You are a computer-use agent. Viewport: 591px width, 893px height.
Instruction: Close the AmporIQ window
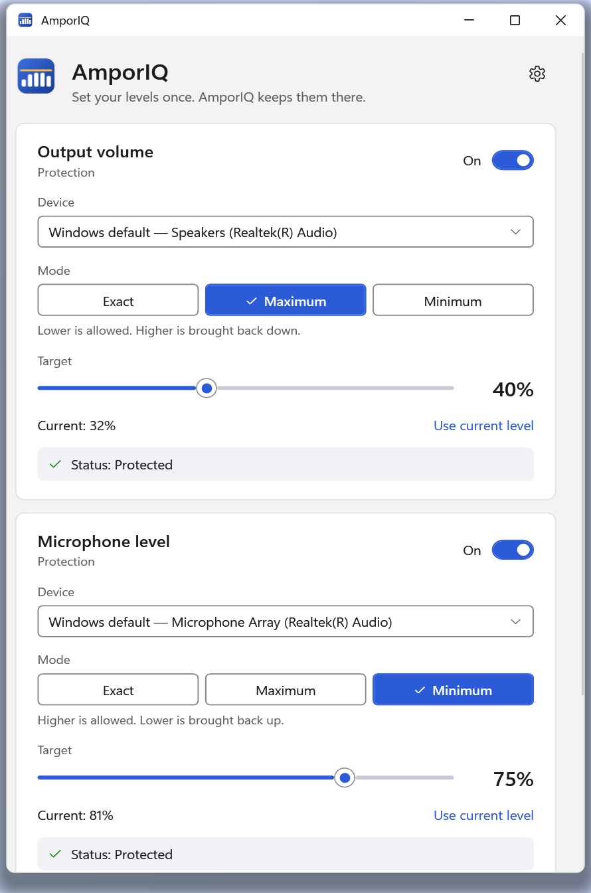[560, 21]
